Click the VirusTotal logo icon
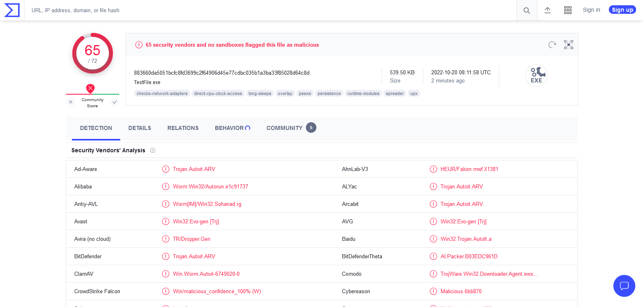The height and width of the screenshot is (307, 643). pyautogui.click(x=12, y=10)
